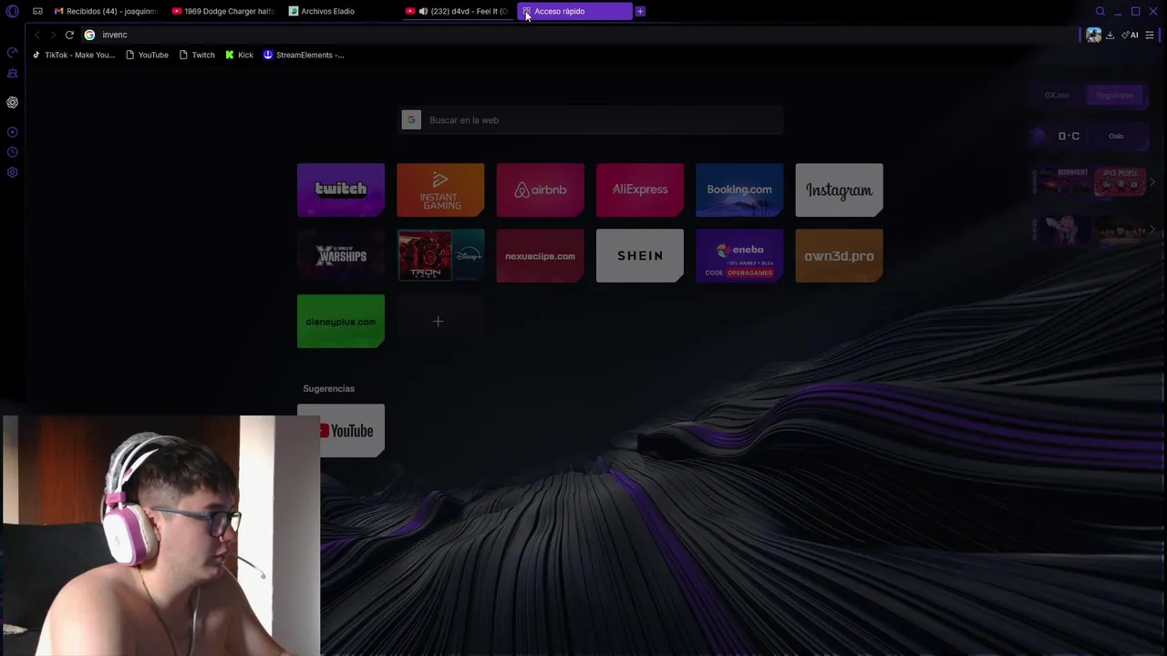Open the downloads icon in toolbar

coord(1110,35)
